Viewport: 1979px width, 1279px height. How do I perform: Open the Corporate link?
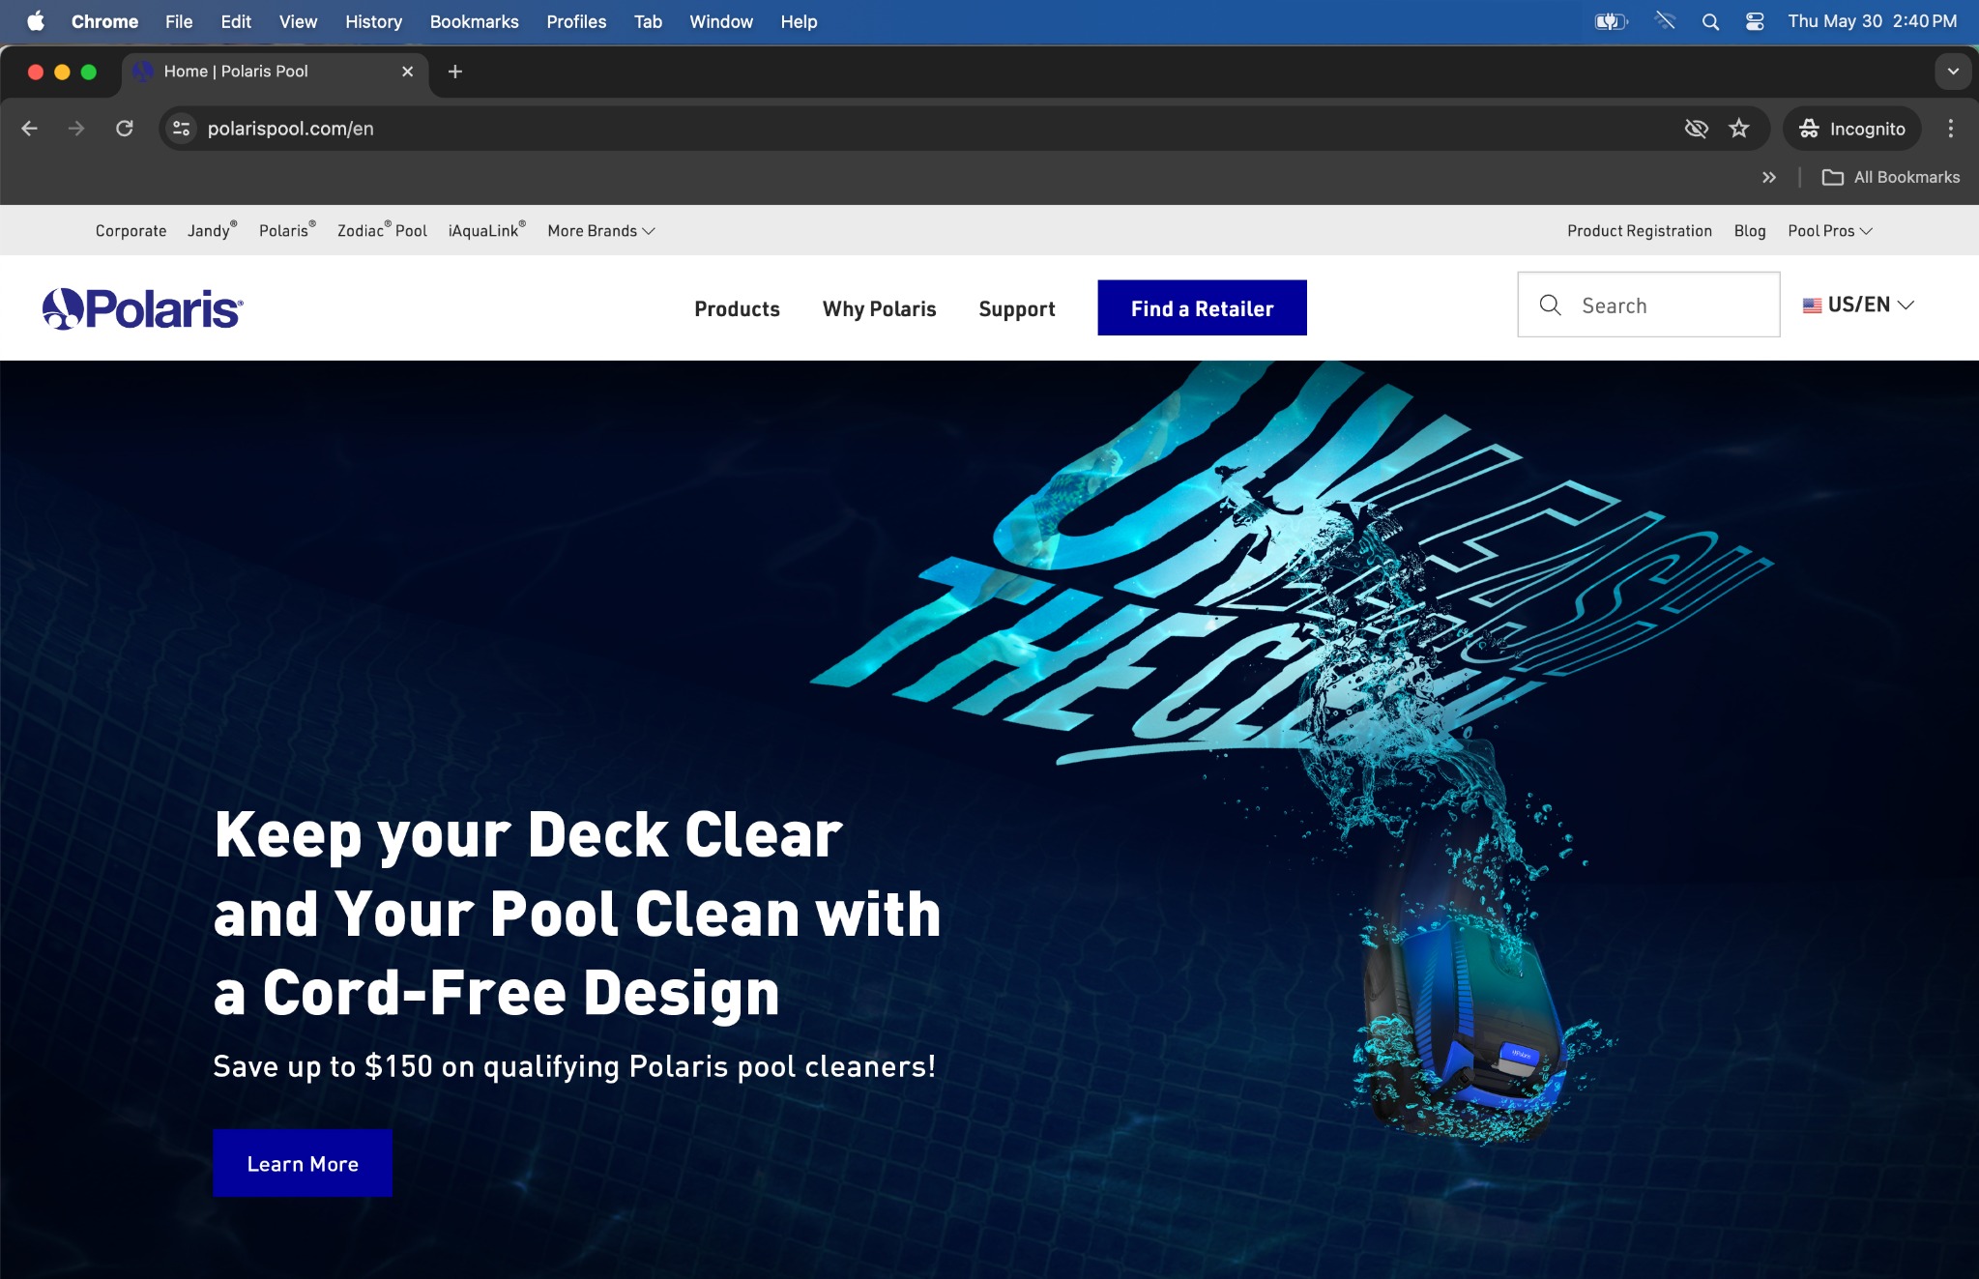131,231
